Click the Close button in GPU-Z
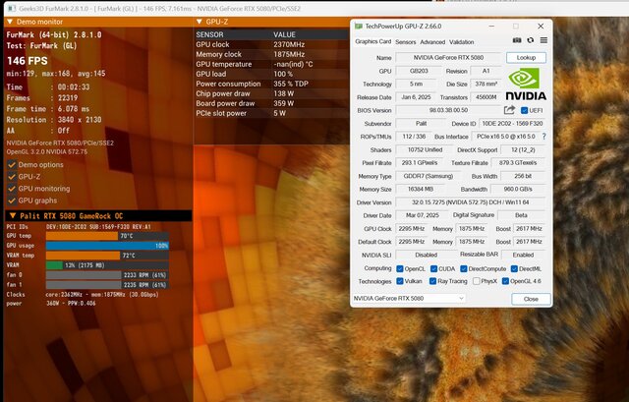Image resolution: width=629 pixels, height=402 pixels. [x=531, y=297]
